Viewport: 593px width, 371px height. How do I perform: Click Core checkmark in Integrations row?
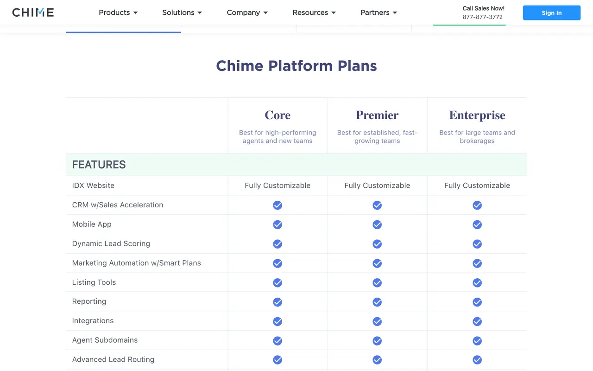tap(278, 321)
